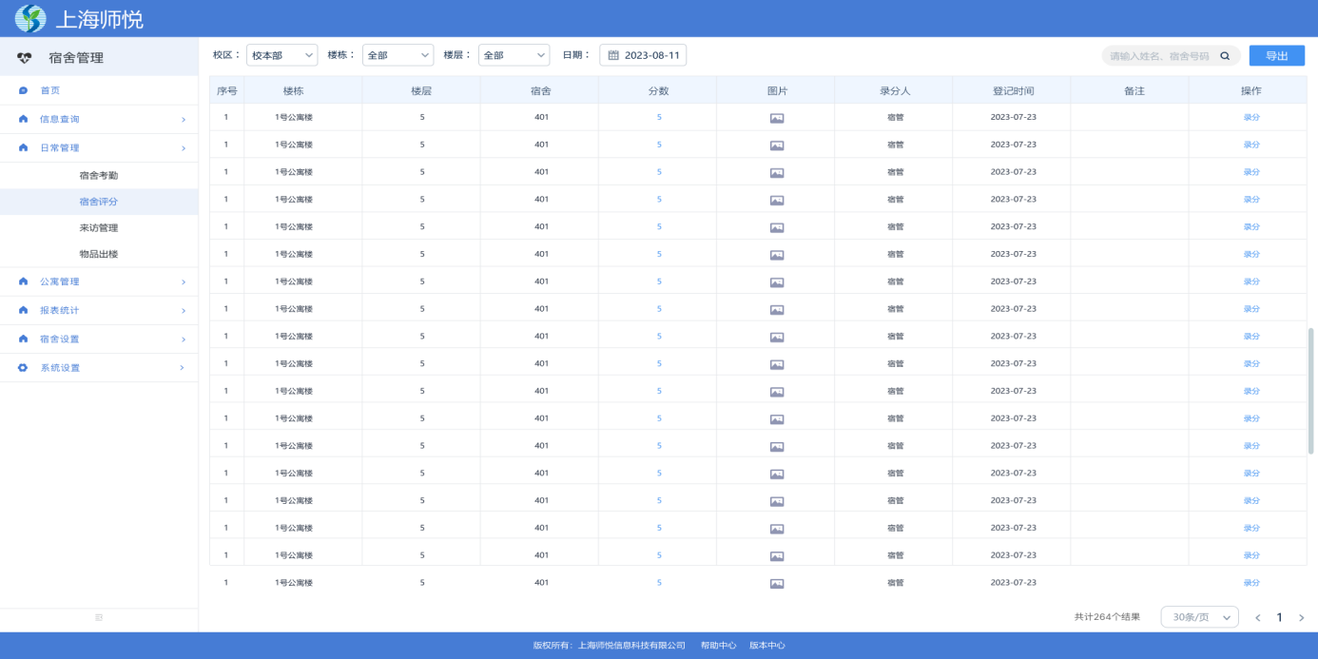
Task: Open the 楼栋 dropdown showing 全部
Action: [x=397, y=54]
